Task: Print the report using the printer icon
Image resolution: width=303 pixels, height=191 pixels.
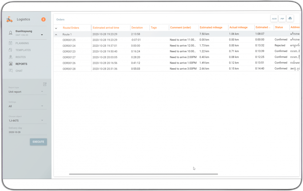Action: tap(290, 18)
